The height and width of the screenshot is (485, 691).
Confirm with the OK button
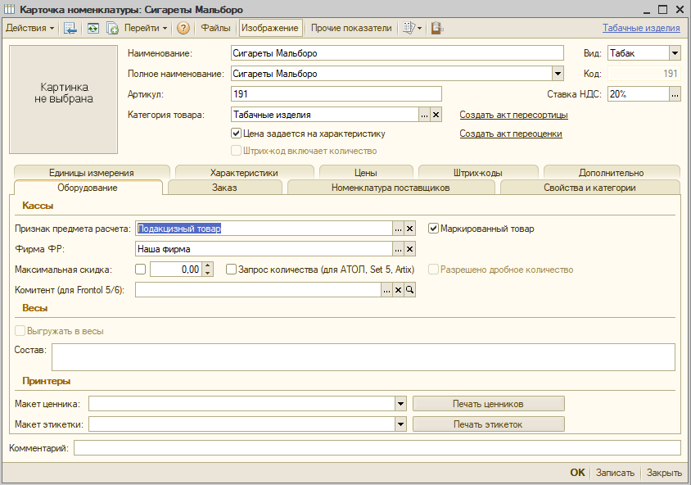[577, 473]
